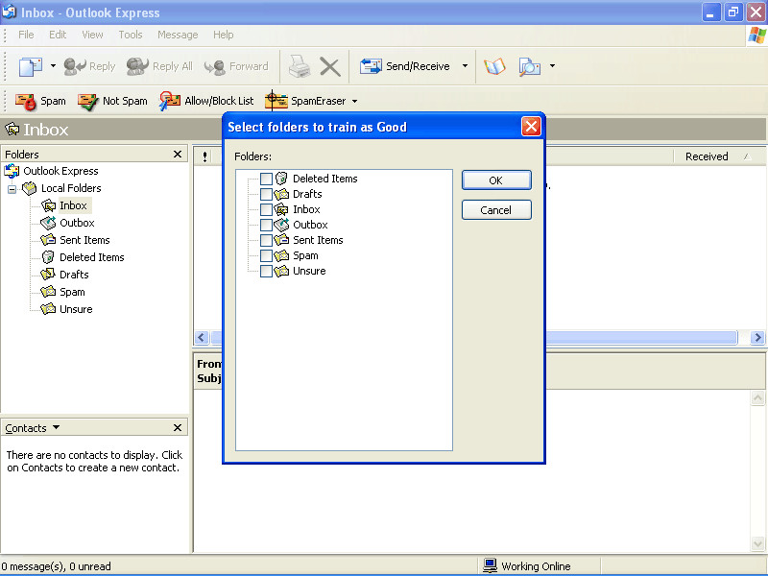This screenshot has height=576, width=768.
Task: Close the Contacts pane
Action: (x=178, y=427)
